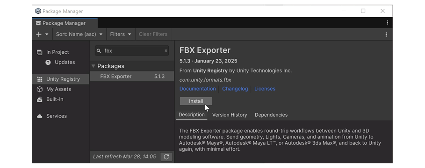The image size is (425, 168).
Task: Click the refresh package list icon
Action: [166, 157]
